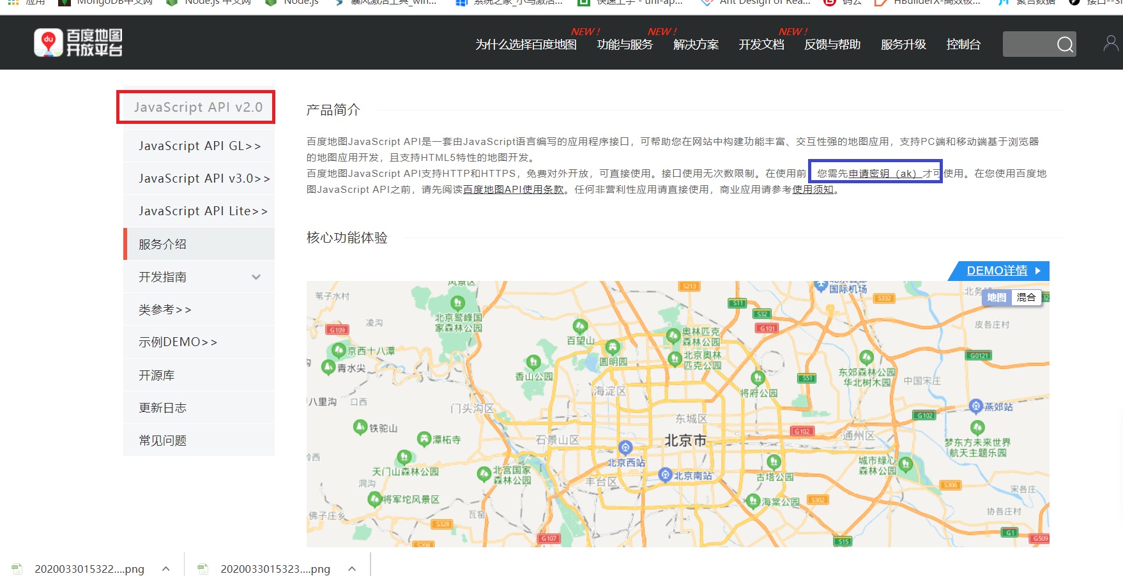Open 反馈与帮助 menu
The height and width of the screenshot is (576, 1123).
[x=832, y=44]
